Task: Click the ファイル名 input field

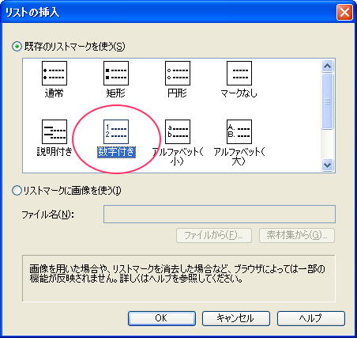Action: click(220, 214)
